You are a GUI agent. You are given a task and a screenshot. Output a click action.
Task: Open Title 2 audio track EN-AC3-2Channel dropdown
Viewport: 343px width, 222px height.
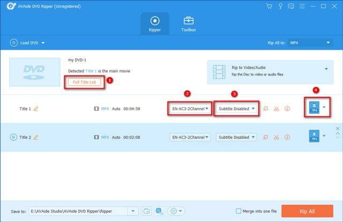click(x=190, y=137)
